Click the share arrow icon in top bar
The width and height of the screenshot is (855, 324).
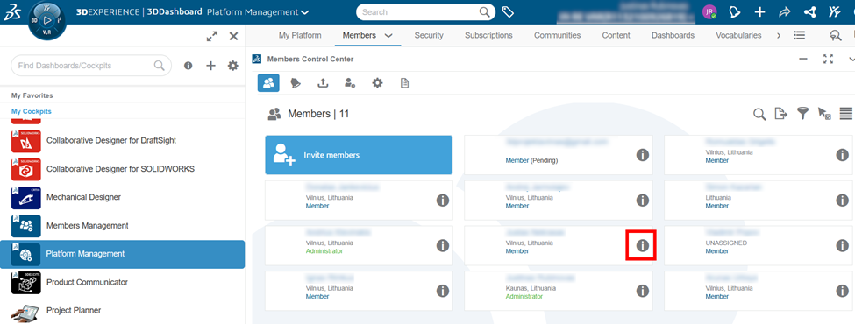click(785, 12)
